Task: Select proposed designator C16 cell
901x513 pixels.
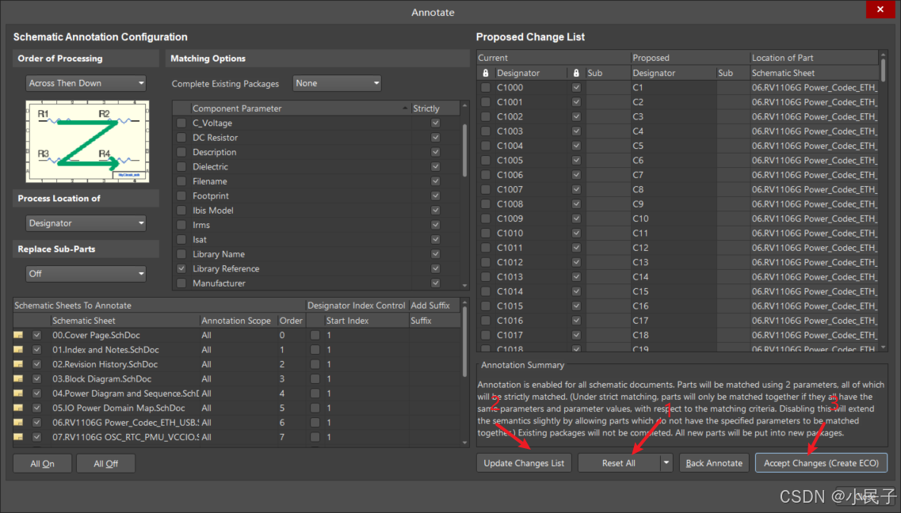Action: click(x=674, y=306)
